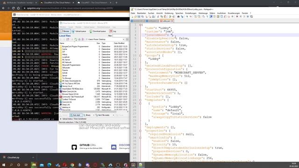The image size is (299, 168).
Task: Open a new browser tab with plus button
Action: tap(116, 3)
